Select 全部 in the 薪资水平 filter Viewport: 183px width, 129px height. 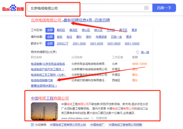pos(49,44)
